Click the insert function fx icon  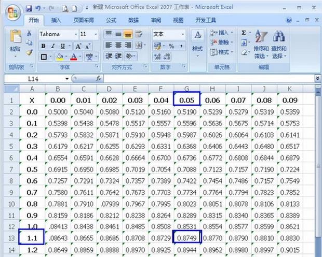coord(99,78)
